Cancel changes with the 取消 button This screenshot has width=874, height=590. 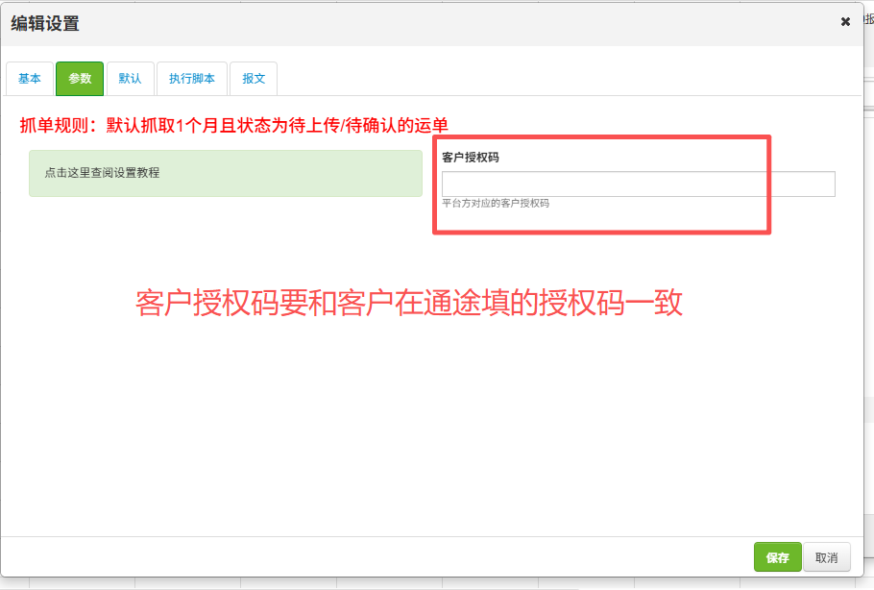[826, 557]
